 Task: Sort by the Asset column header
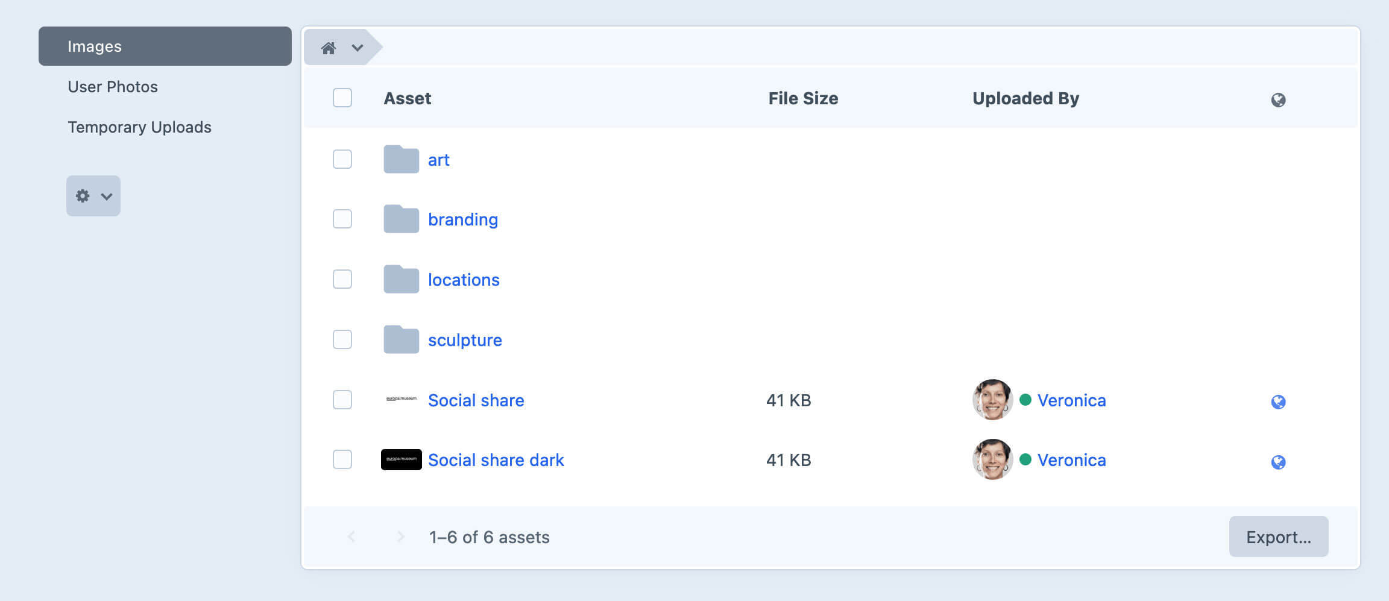408,98
